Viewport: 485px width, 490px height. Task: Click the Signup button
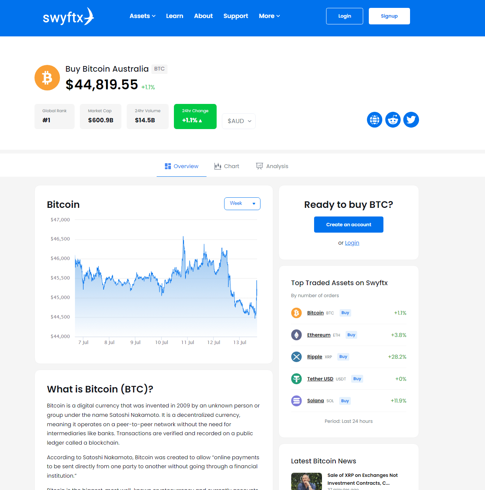pyautogui.click(x=389, y=16)
